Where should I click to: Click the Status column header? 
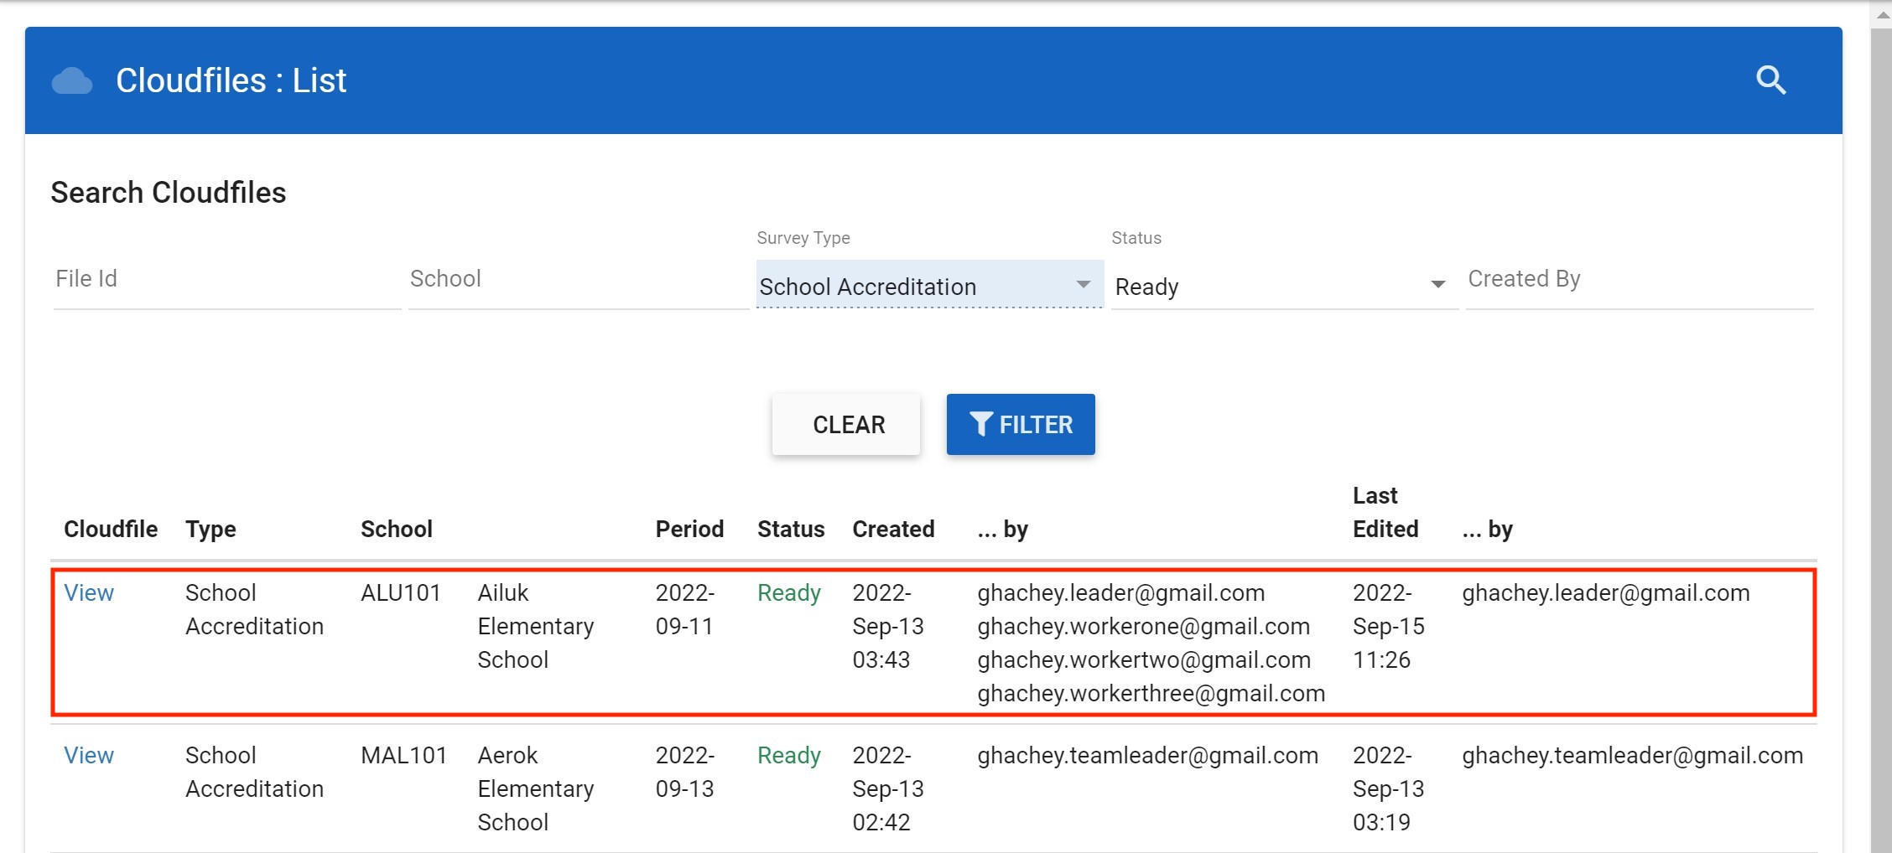click(791, 530)
